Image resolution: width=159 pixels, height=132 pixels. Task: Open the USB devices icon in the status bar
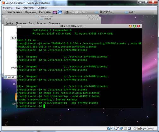117,129
